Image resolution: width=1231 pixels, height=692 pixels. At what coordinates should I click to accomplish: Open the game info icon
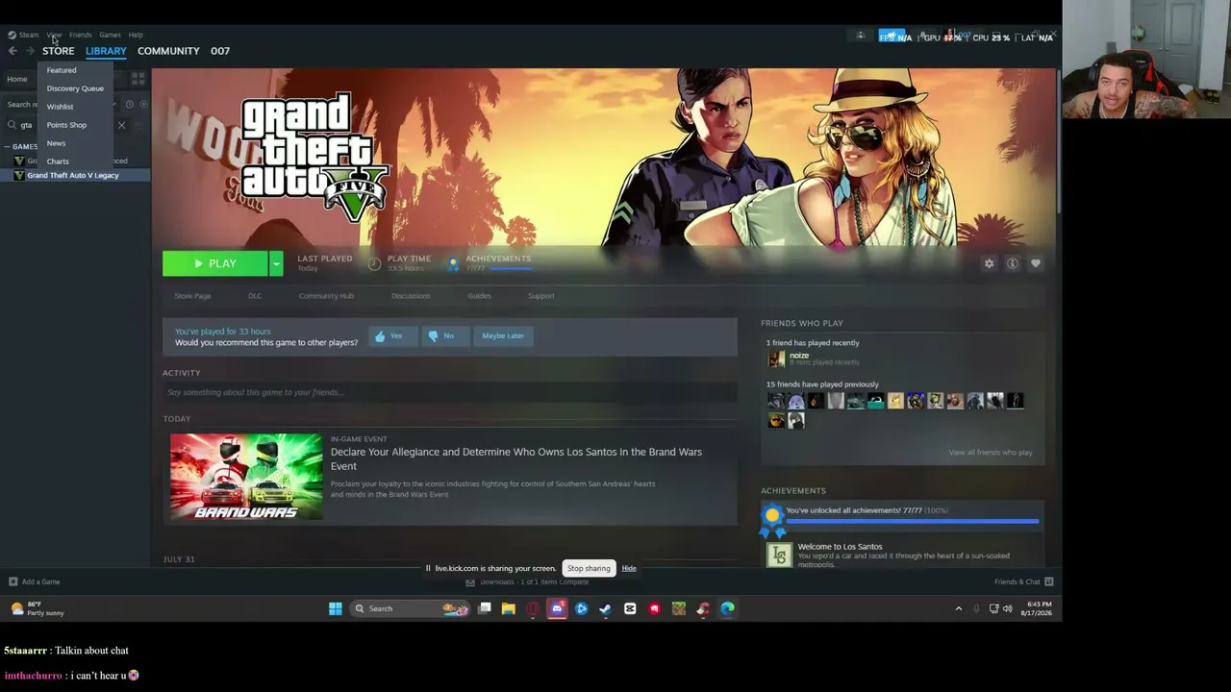tap(1012, 263)
